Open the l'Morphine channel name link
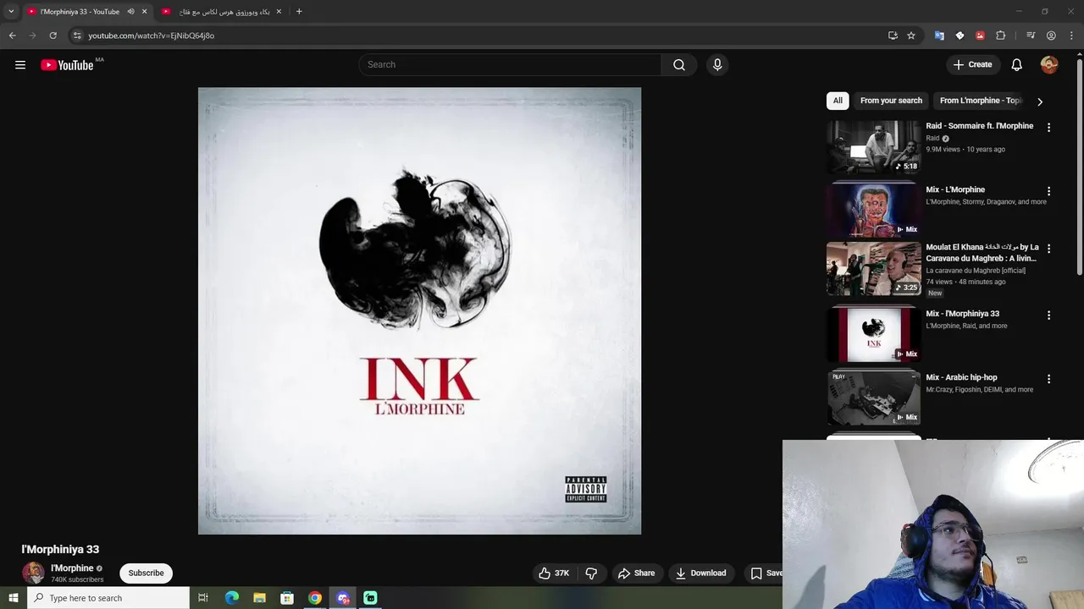This screenshot has height=609, width=1084. pyautogui.click(x=72, y=568)
